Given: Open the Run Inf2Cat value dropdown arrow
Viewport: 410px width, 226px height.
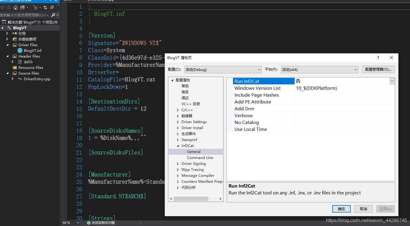Looking at the screenshot, I should click(x=392, y=81).
